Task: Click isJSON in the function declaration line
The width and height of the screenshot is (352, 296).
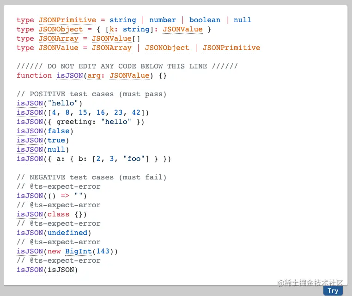Action: coord(70,75)
